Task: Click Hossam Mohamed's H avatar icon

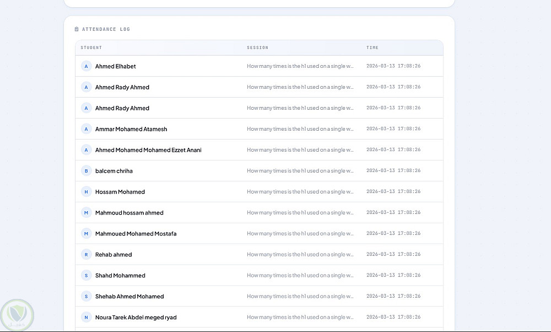Action: click(86, 192)
